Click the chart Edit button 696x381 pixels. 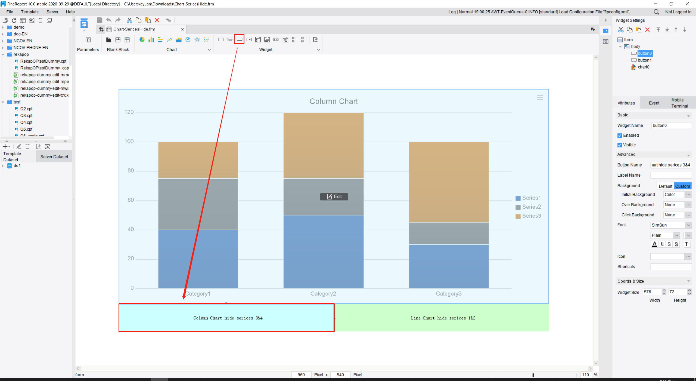(334, 196)
